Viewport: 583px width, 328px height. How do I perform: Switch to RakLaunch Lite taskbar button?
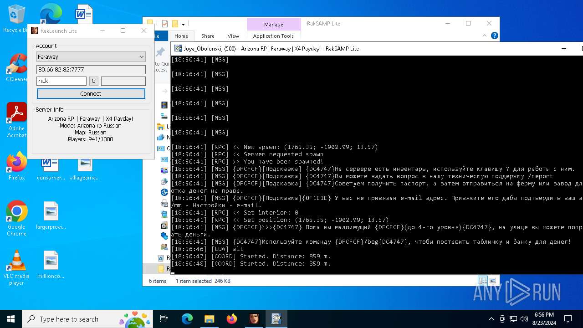coord(254,319)
